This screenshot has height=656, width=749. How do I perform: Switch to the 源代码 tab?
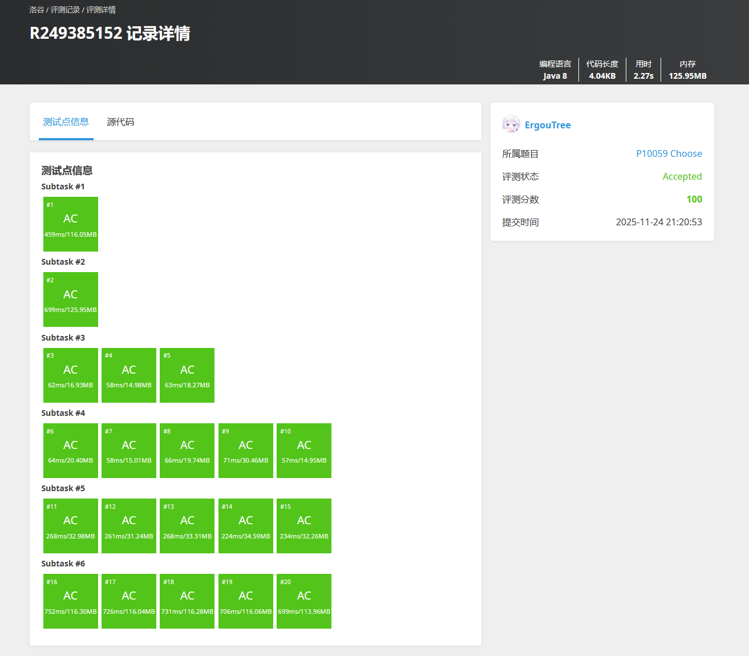point(120,122)
